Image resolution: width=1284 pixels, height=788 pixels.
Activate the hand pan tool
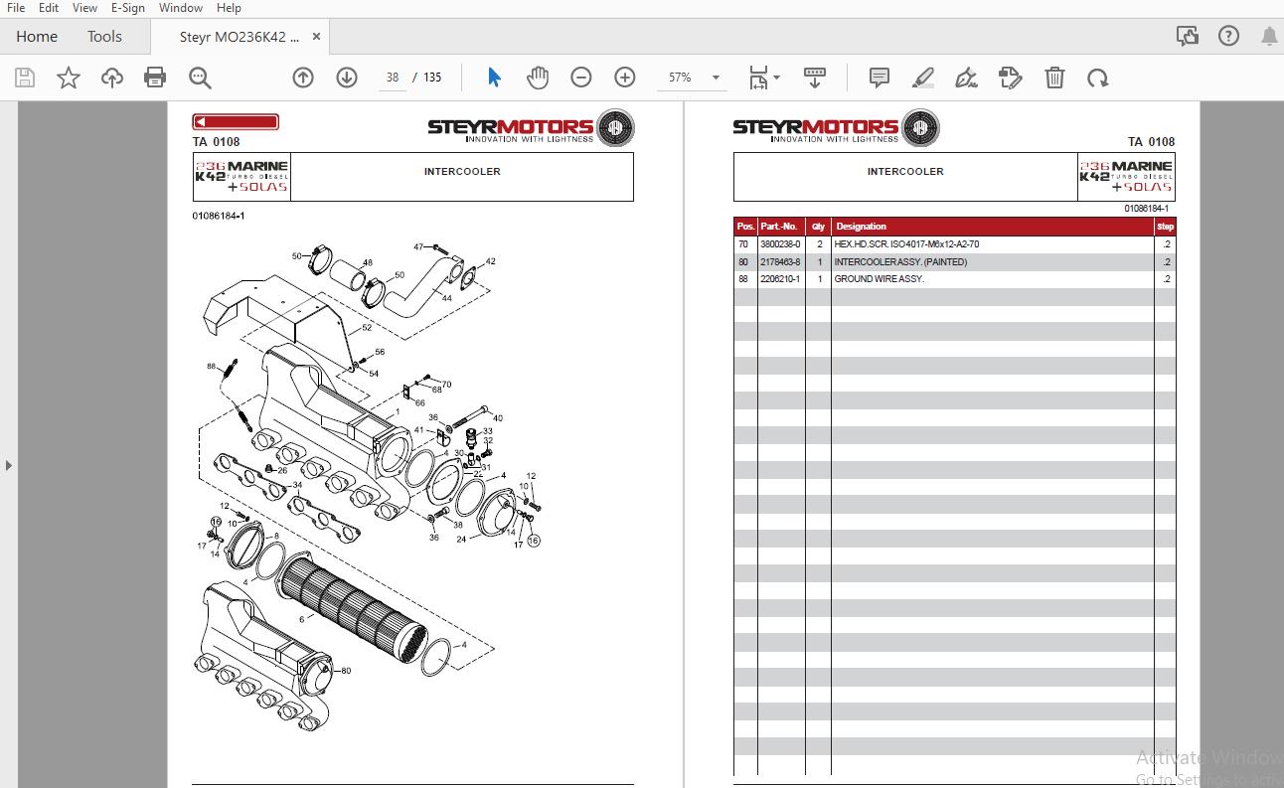pos(538,78)
